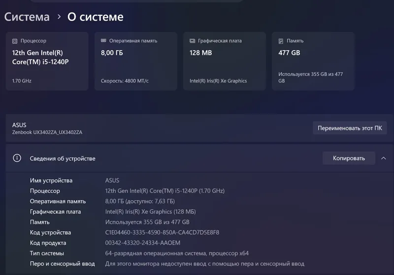Click Графическая плата label in details list
Viewport: 394px width, 275px height.
(x=55, y=212)
